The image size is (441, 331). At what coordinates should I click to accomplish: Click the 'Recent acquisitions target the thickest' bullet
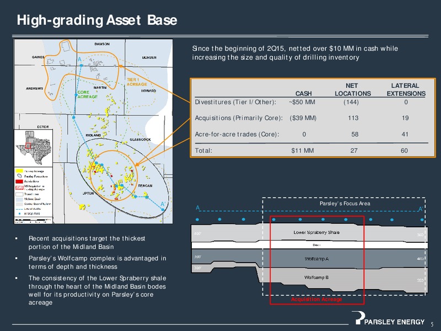tap(87, 243)
